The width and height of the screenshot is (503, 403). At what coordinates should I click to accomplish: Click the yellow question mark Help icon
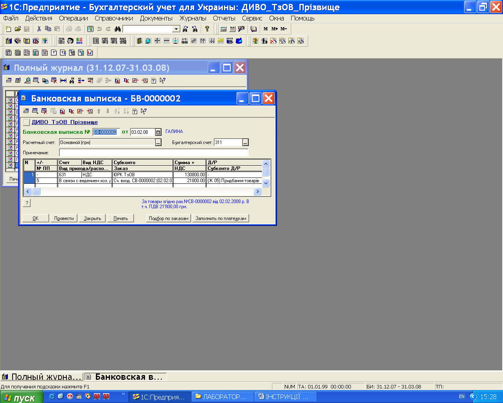[x=207, y=29]
